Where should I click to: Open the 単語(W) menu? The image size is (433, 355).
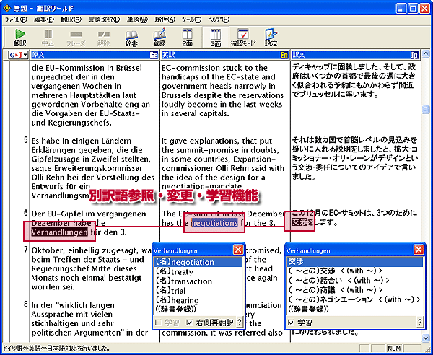coord(138,19)
